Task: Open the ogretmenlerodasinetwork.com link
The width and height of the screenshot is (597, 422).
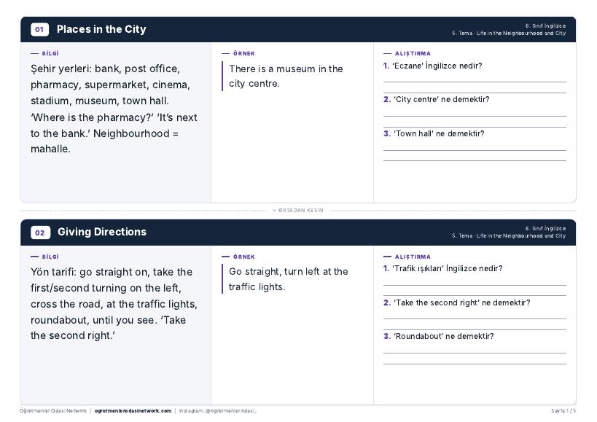Action: point(133,411)
